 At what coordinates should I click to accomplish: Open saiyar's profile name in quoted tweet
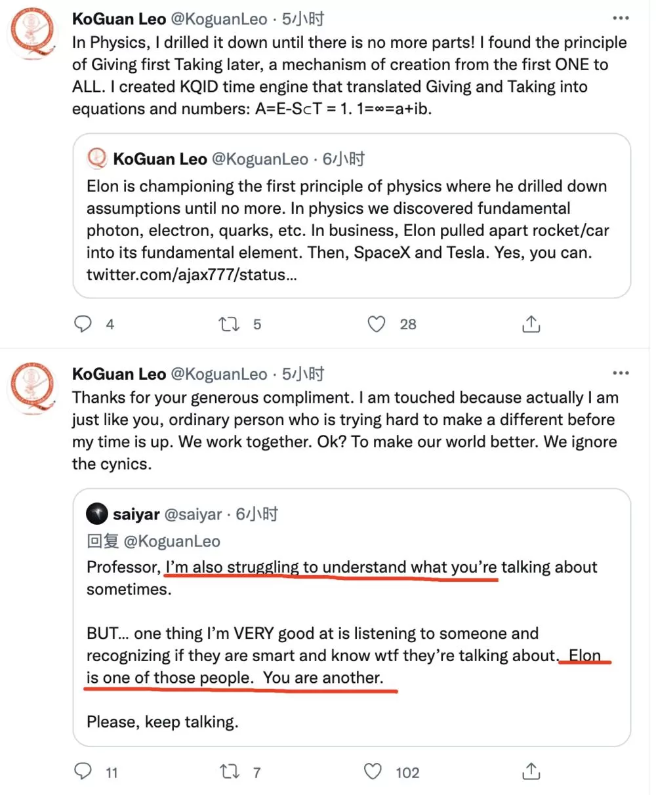(136, 515)
